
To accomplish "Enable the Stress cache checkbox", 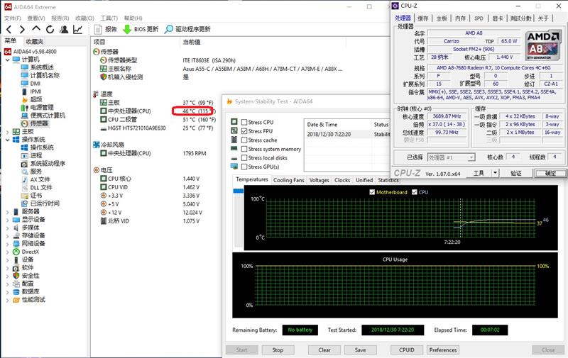I will pos(244,140).
